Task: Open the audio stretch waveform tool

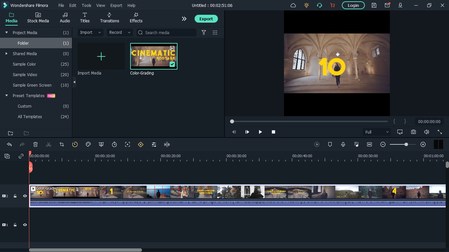Action: pyautogui.click(x=167, y=144)
